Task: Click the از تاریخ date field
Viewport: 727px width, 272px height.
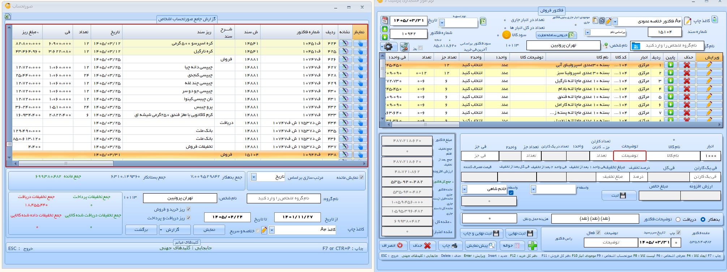Action: [297, 217]
